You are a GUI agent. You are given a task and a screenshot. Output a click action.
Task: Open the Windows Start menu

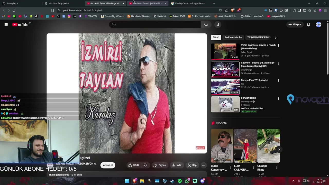[127, 181]
